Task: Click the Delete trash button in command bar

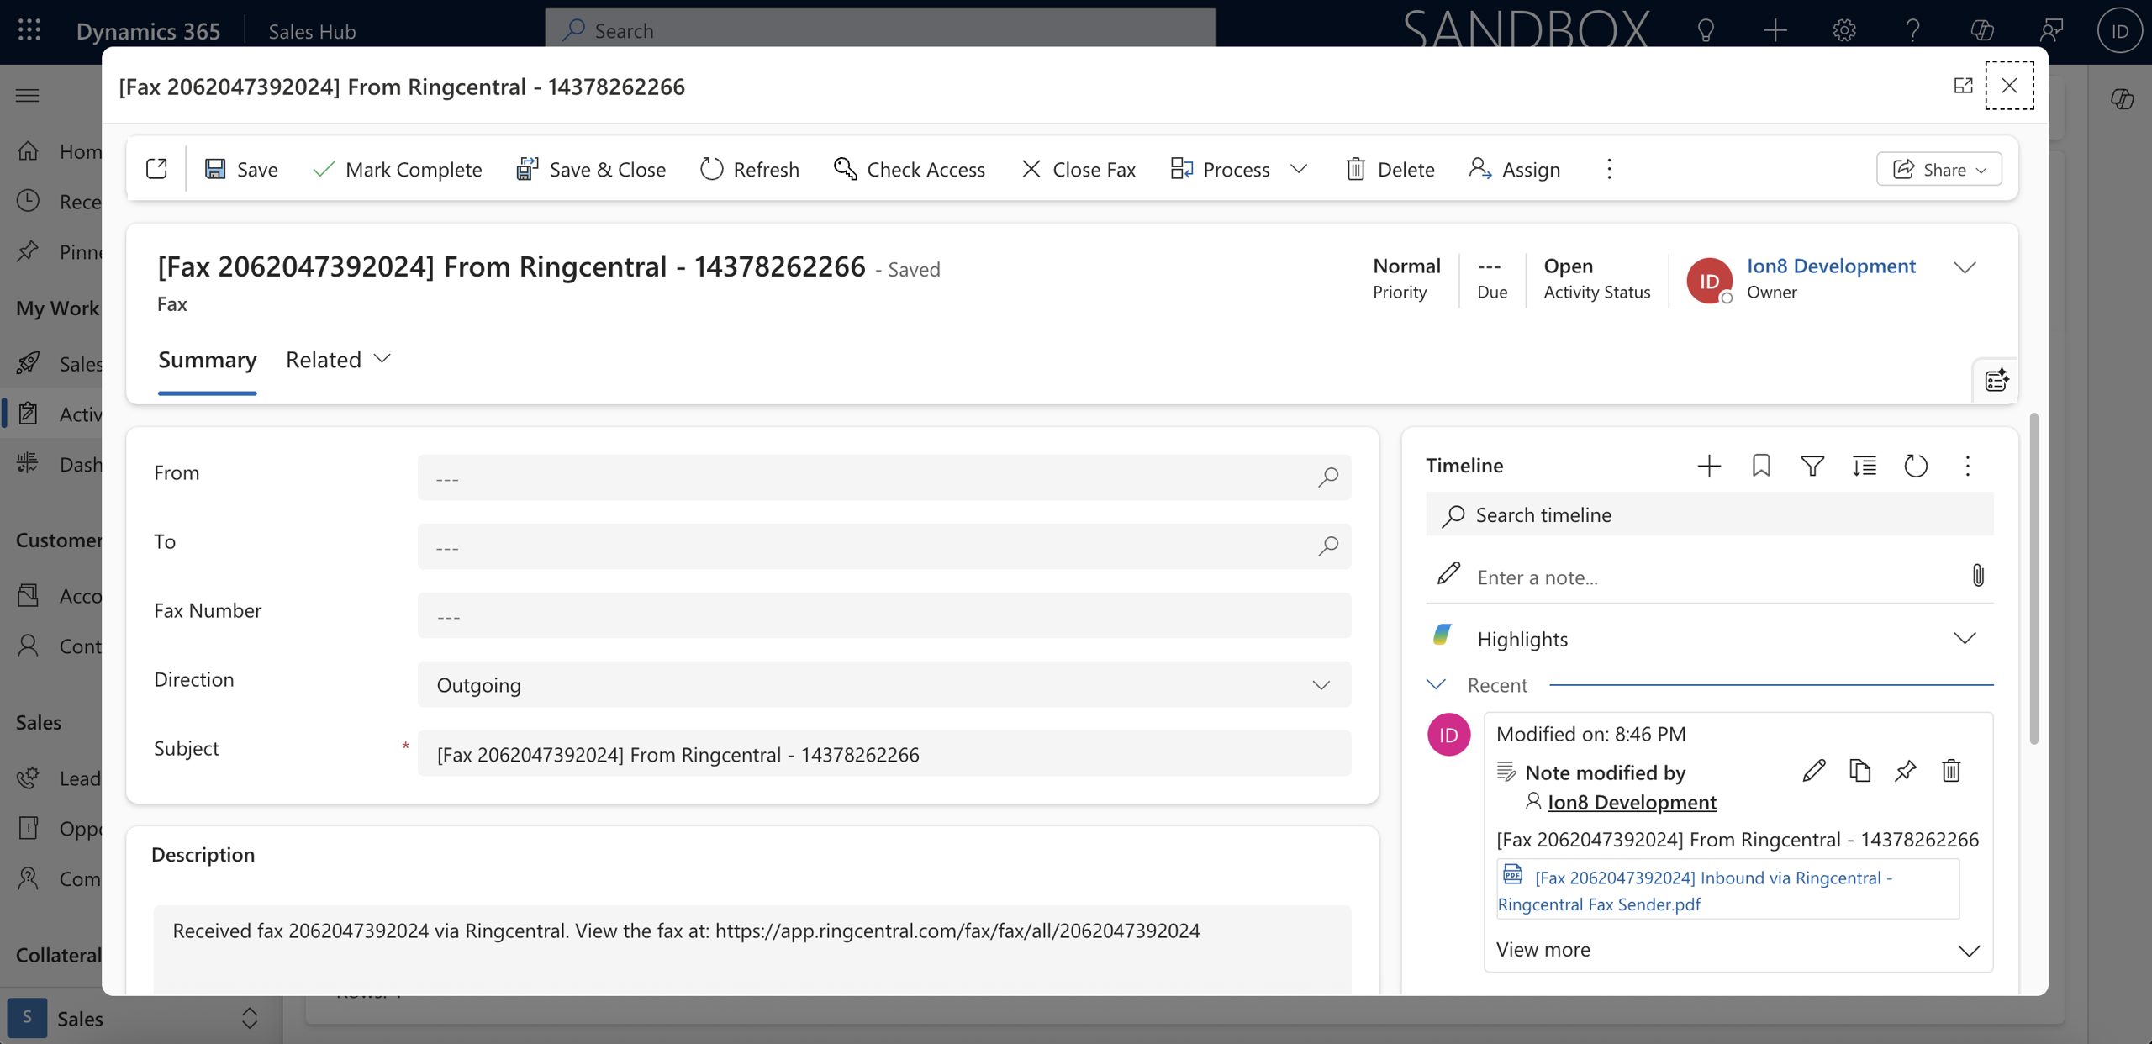Action: 1390,169
